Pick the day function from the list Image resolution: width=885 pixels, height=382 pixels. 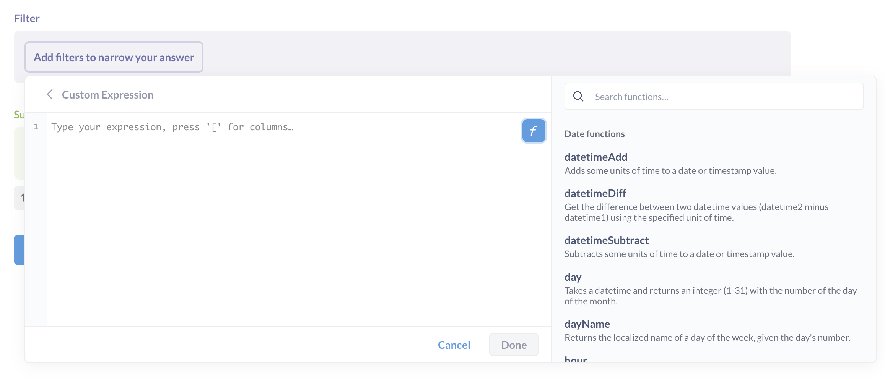tap(573, 277)
